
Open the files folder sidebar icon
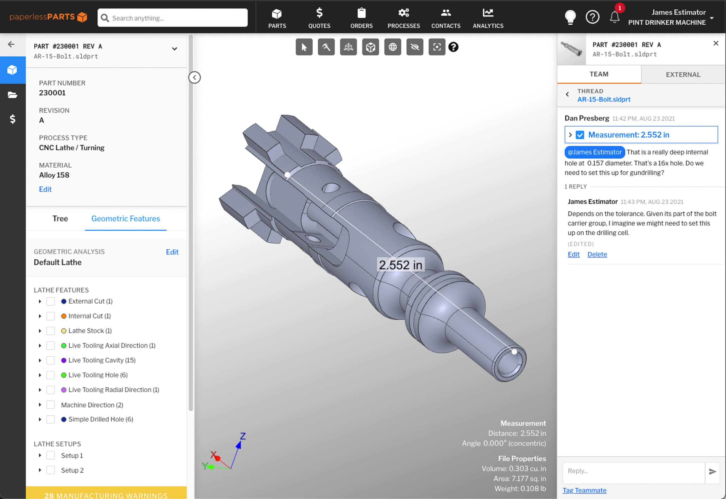tap(12, 95)
